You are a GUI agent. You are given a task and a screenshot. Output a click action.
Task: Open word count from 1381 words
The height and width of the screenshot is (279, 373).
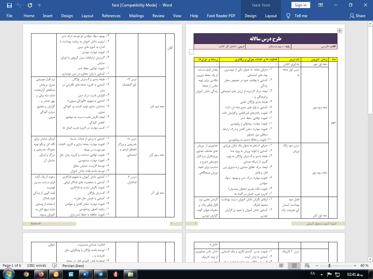pos(37,265)
